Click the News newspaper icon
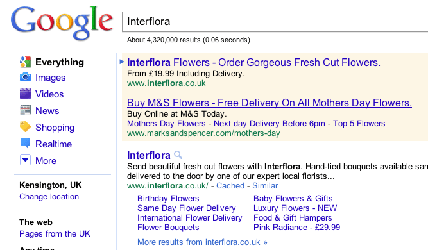This screenshot has width=428, height=250. click(x=26, y=110)
